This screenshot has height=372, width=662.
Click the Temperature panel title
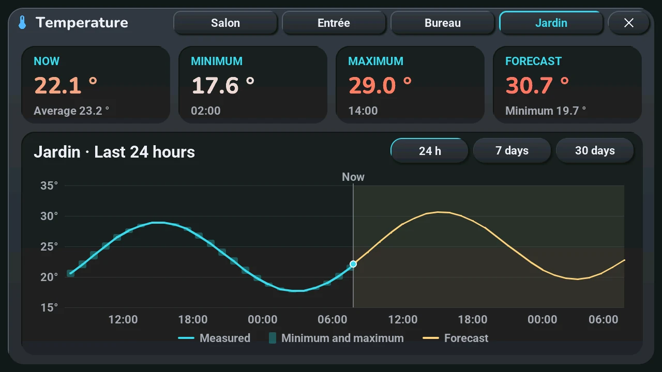(82, 23)
